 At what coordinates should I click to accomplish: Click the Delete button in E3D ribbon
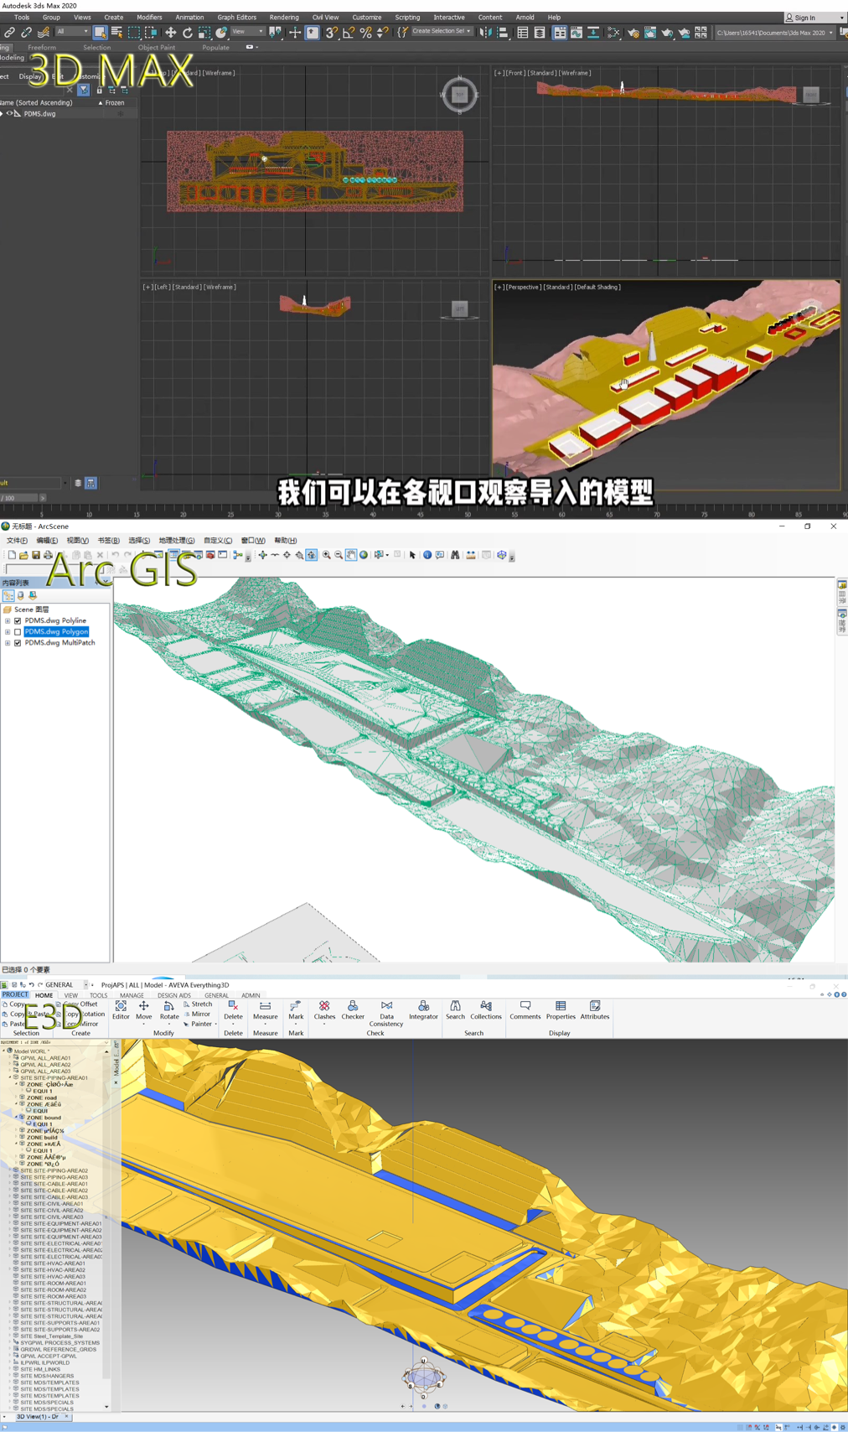(x=233, y=1010)
